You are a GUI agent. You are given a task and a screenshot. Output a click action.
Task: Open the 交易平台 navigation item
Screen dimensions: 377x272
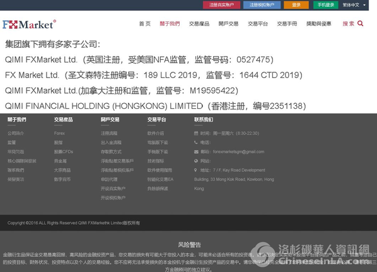258,23
